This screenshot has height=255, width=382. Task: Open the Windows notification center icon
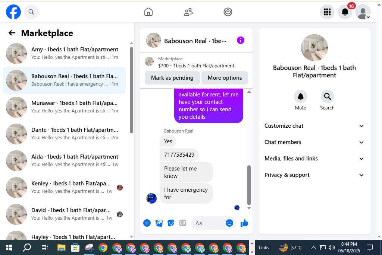370,248
